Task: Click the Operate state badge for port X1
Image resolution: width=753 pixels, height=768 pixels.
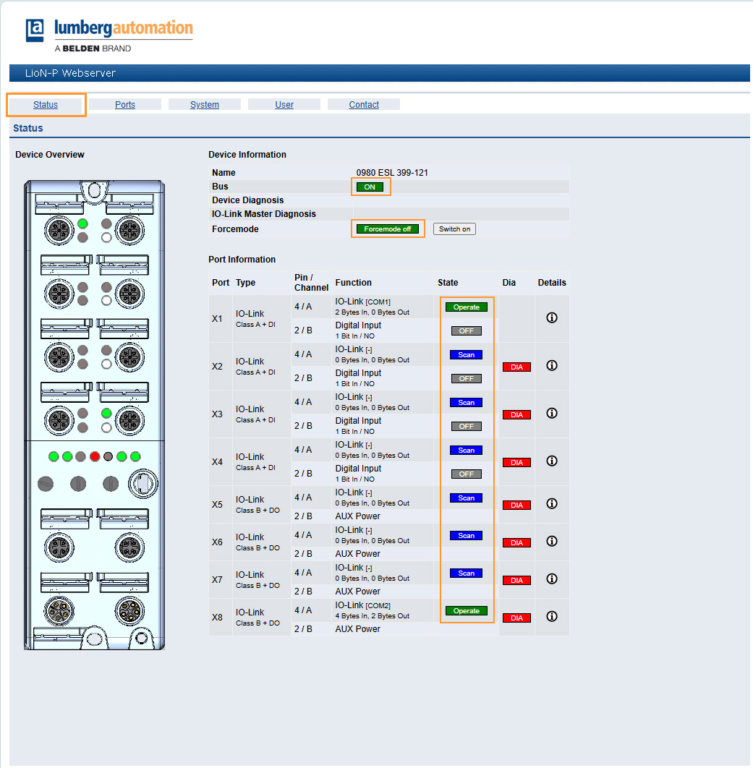Action: click(x=467, y=307)
